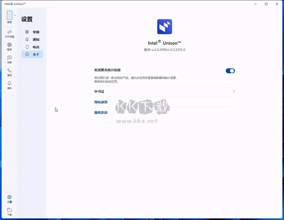Open Messages (消息) in the sidebar
This screenshot has height=220, width=284.
(x=9, y=59)
